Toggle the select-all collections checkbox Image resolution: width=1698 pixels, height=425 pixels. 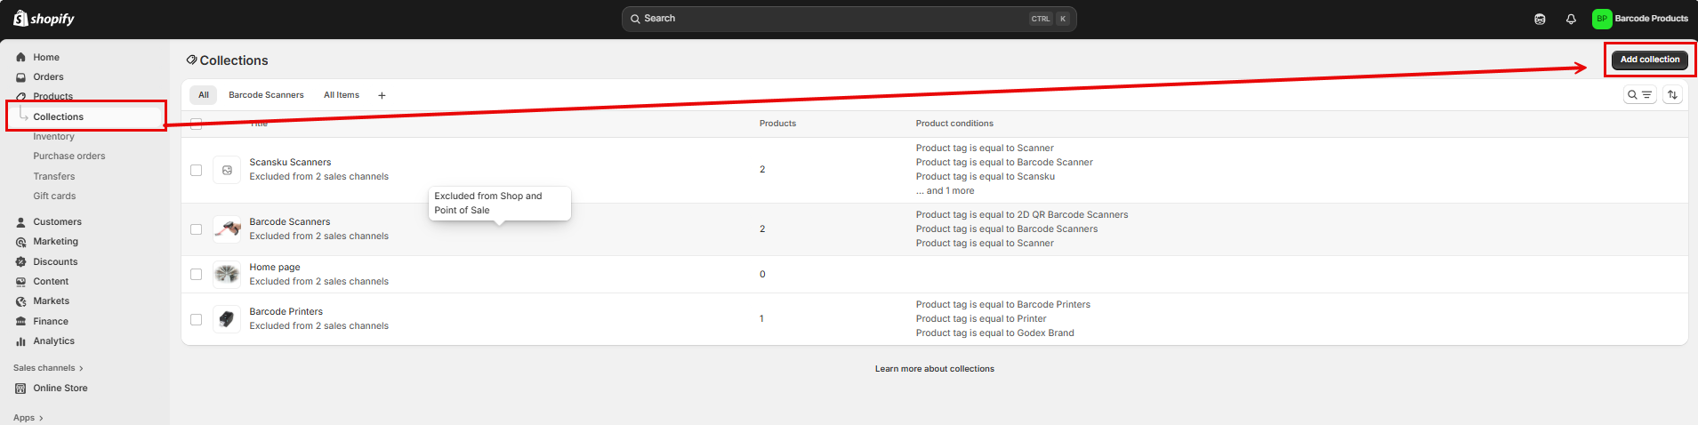197,124
